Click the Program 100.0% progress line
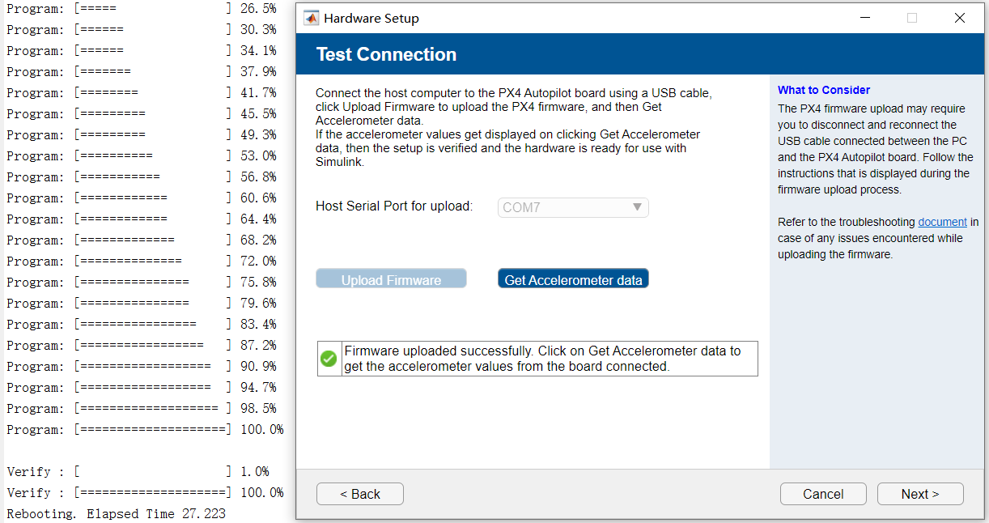 coord(146,430)
